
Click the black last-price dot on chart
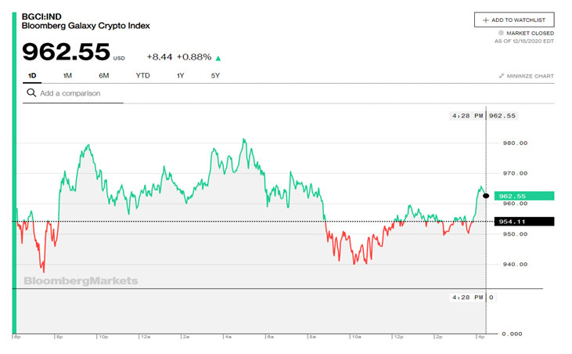(486, 196)
